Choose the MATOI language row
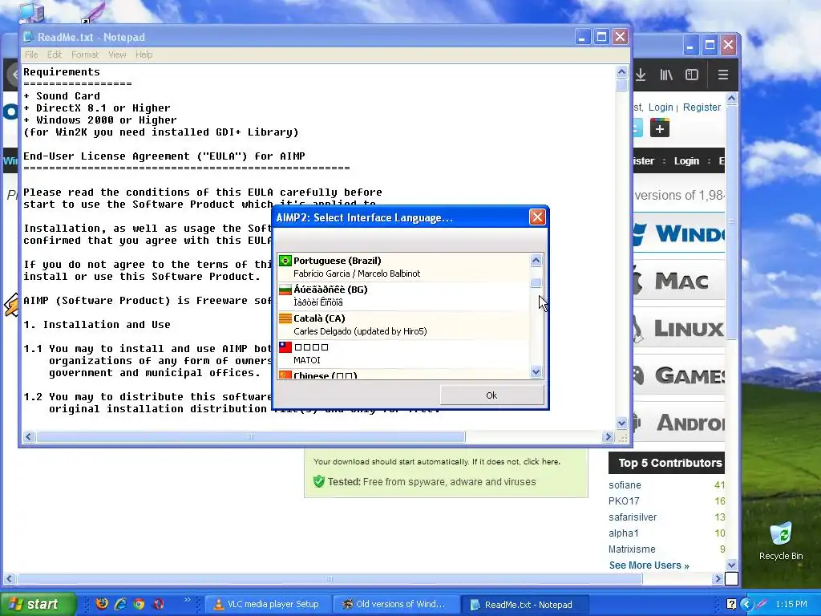Viewport: 821px width, 616px height. (404, 353)
